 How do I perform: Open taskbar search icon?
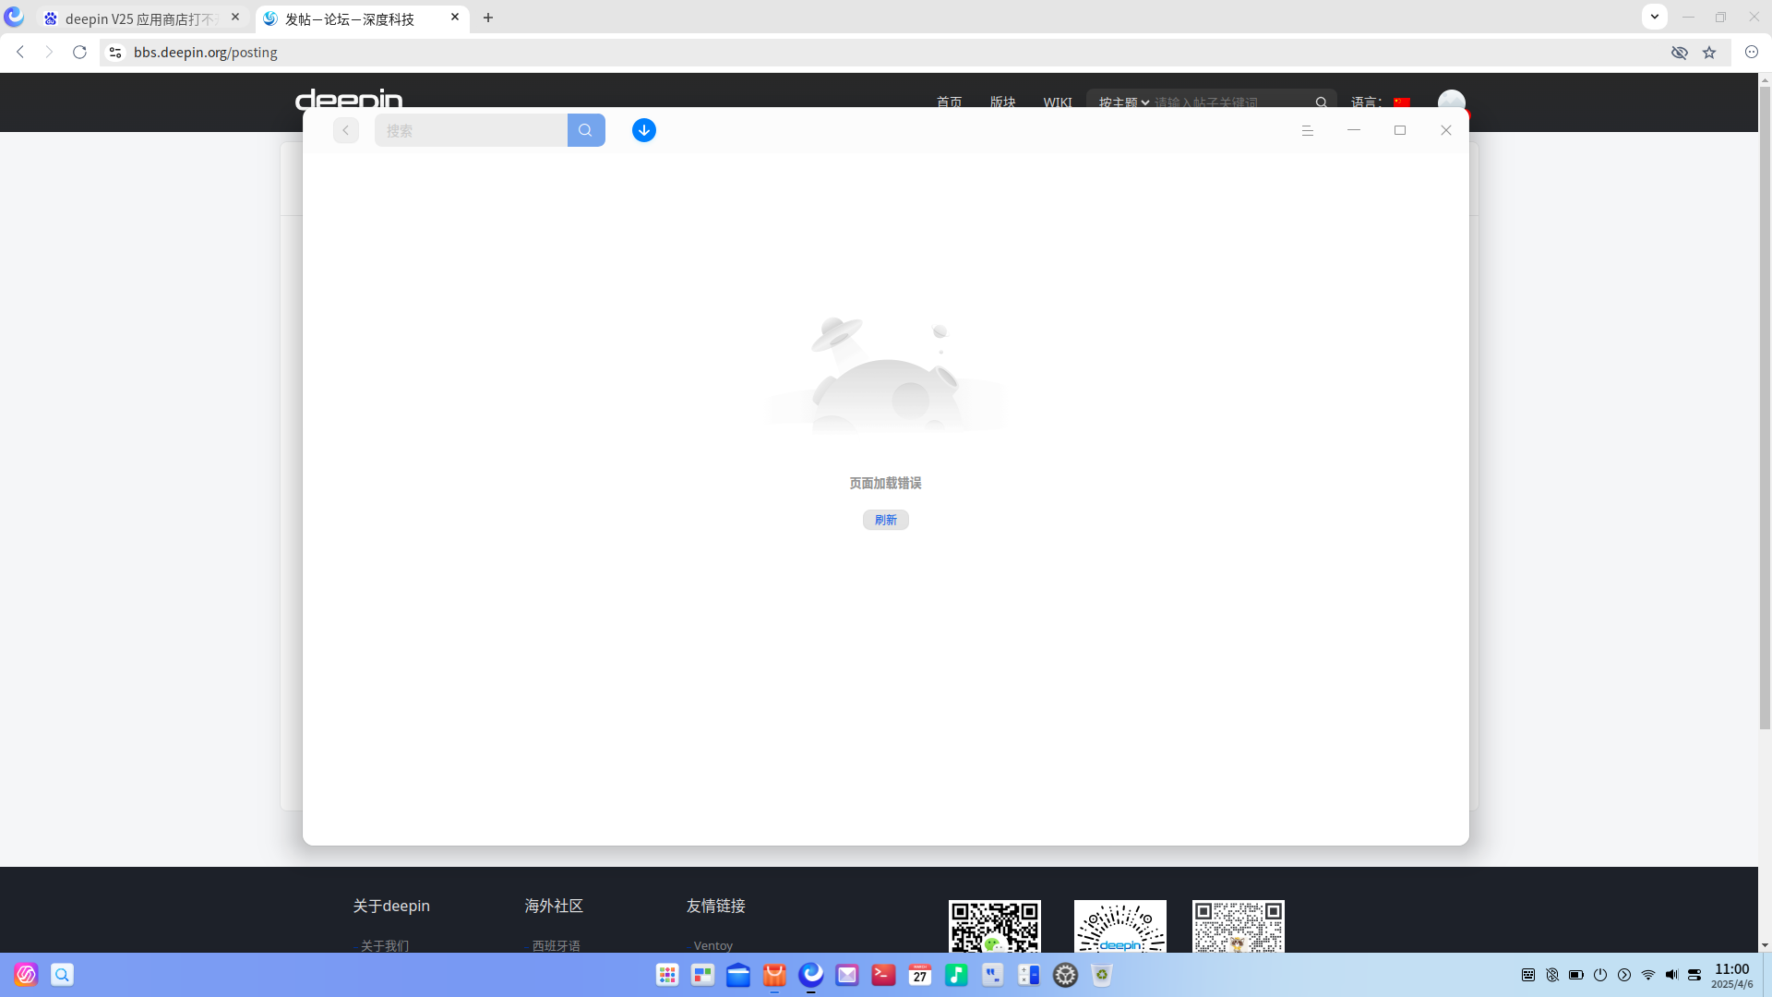pyautogui.click(x=62, y=974)
